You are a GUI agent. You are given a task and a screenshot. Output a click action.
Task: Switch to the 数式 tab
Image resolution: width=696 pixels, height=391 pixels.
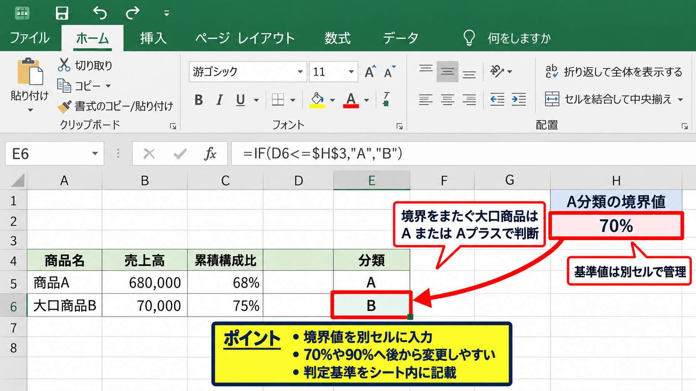click(338, 38)
